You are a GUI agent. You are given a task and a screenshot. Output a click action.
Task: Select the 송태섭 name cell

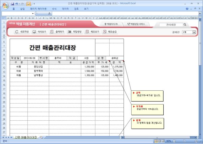click(115, 58)
